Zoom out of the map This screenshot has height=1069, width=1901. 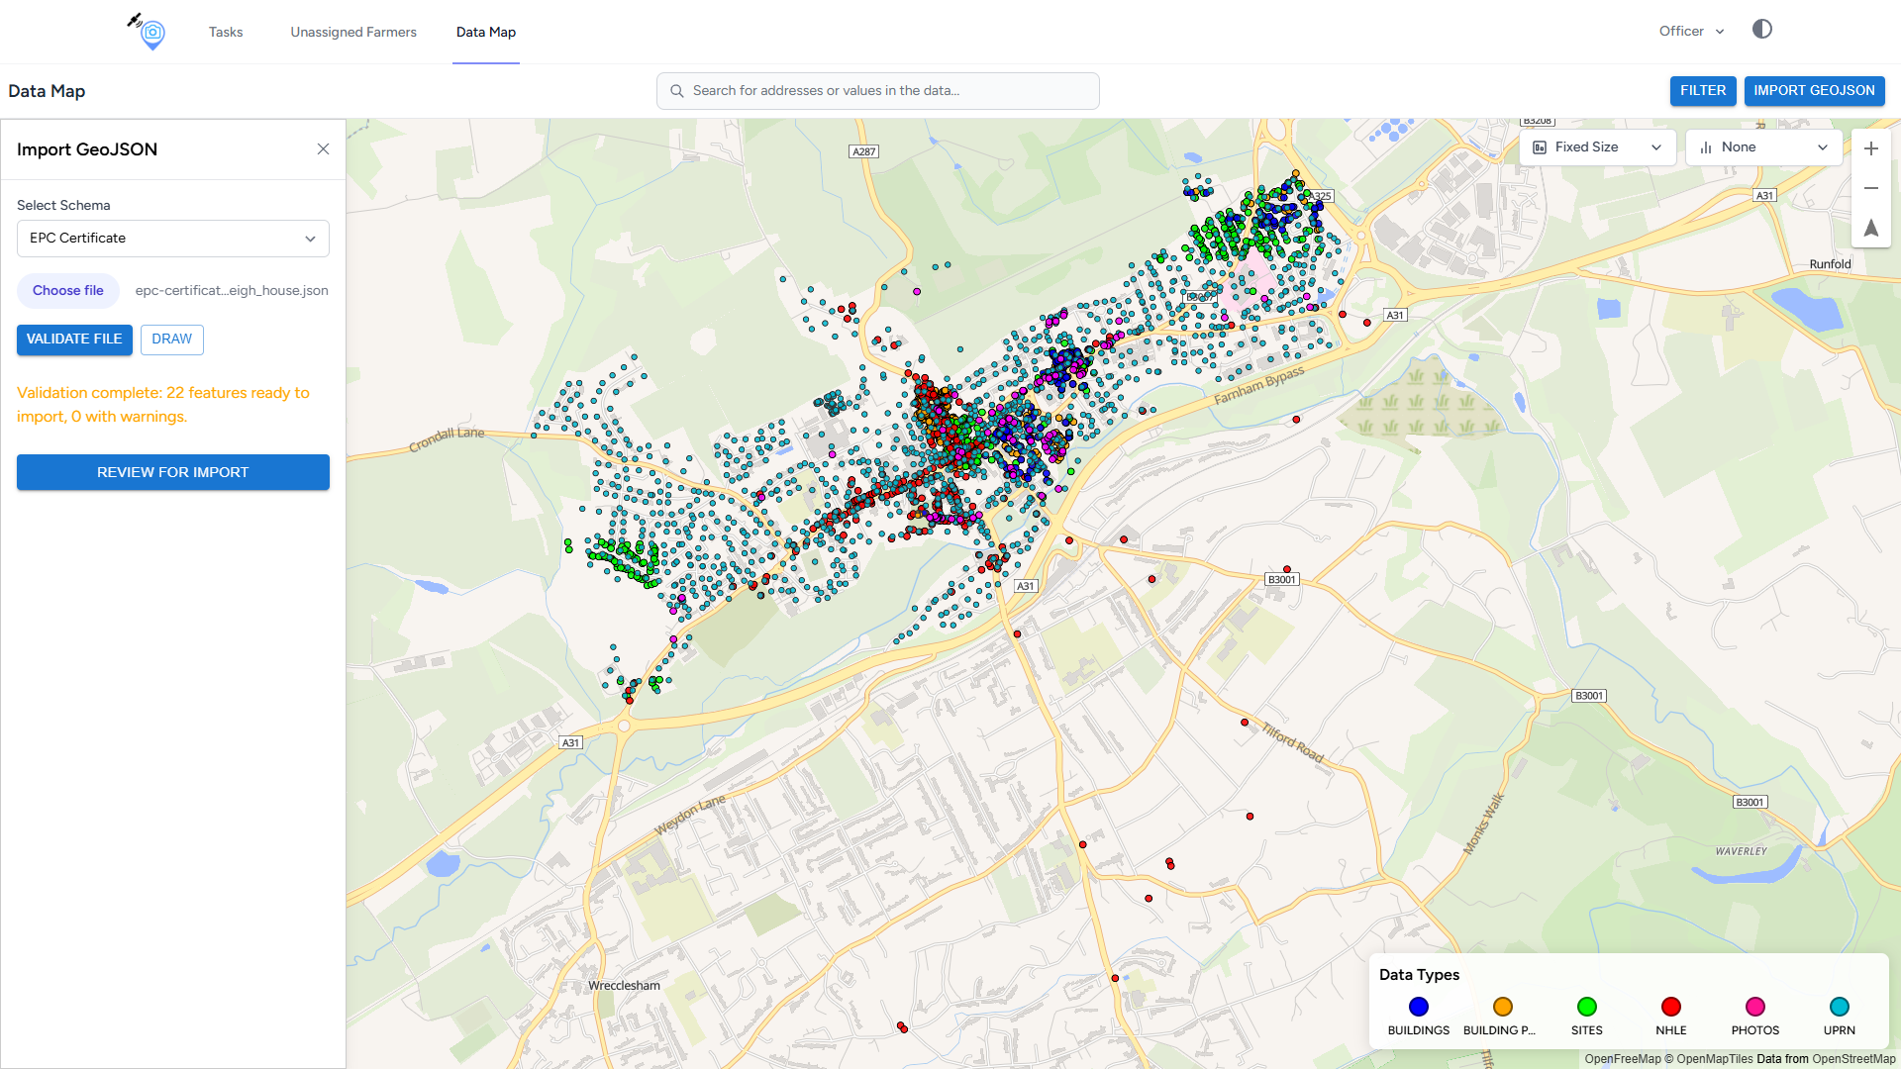(1870, 188)
